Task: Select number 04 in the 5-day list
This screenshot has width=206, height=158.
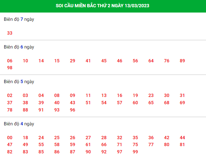Action: [x=41, y=95]
